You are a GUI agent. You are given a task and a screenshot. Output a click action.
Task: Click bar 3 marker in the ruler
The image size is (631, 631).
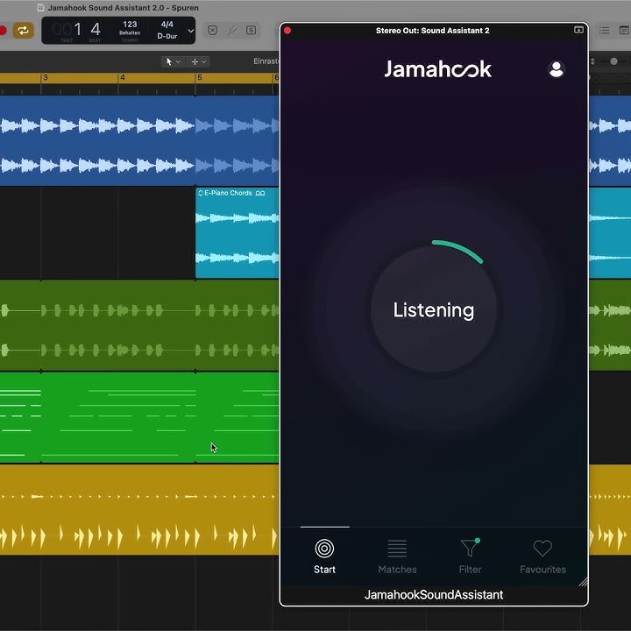point(45,77)
